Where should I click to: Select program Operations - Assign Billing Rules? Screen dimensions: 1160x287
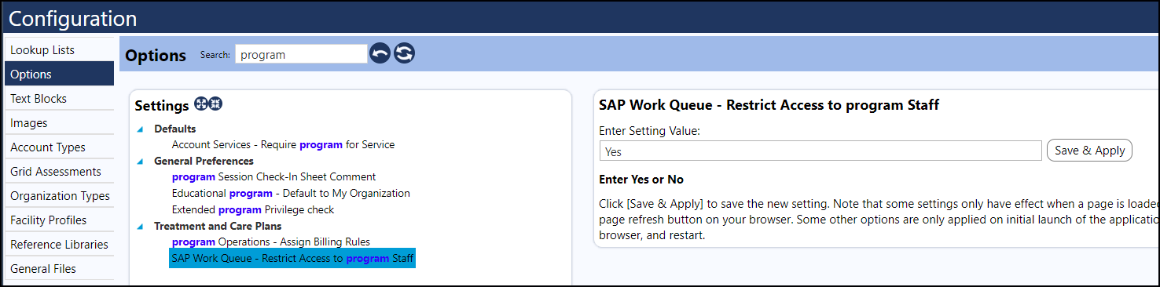(x=270, y=242)
